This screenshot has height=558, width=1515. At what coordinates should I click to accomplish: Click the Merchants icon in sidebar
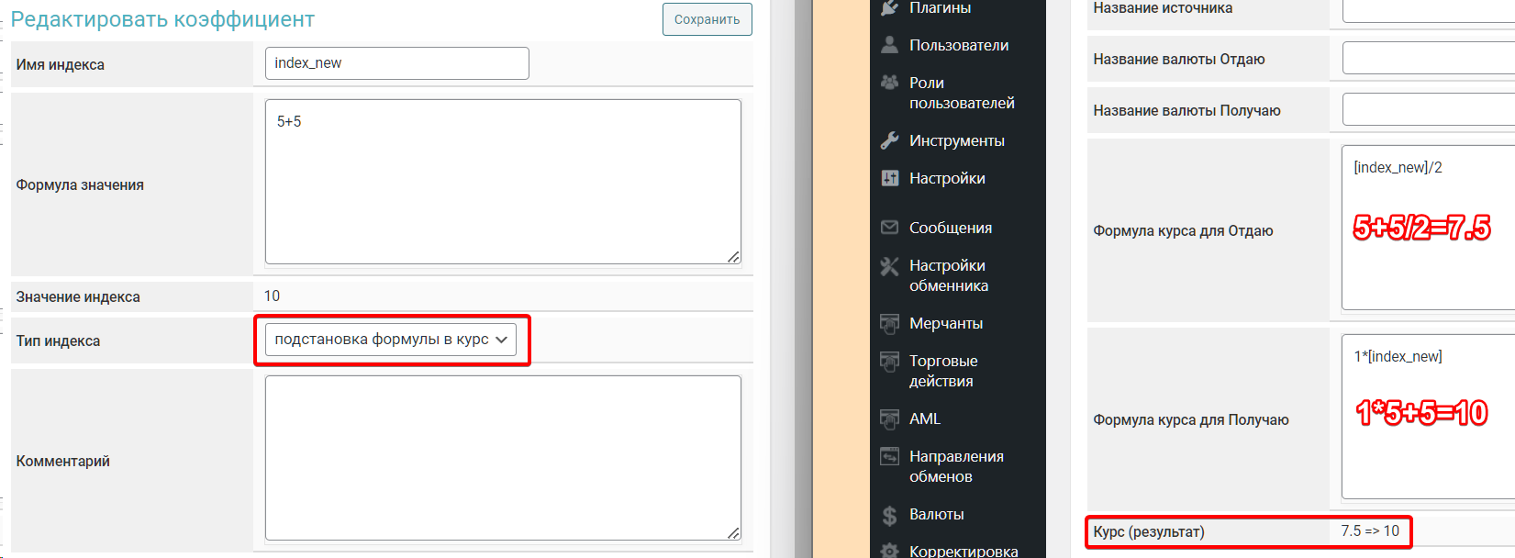click(x=889, y=323)
